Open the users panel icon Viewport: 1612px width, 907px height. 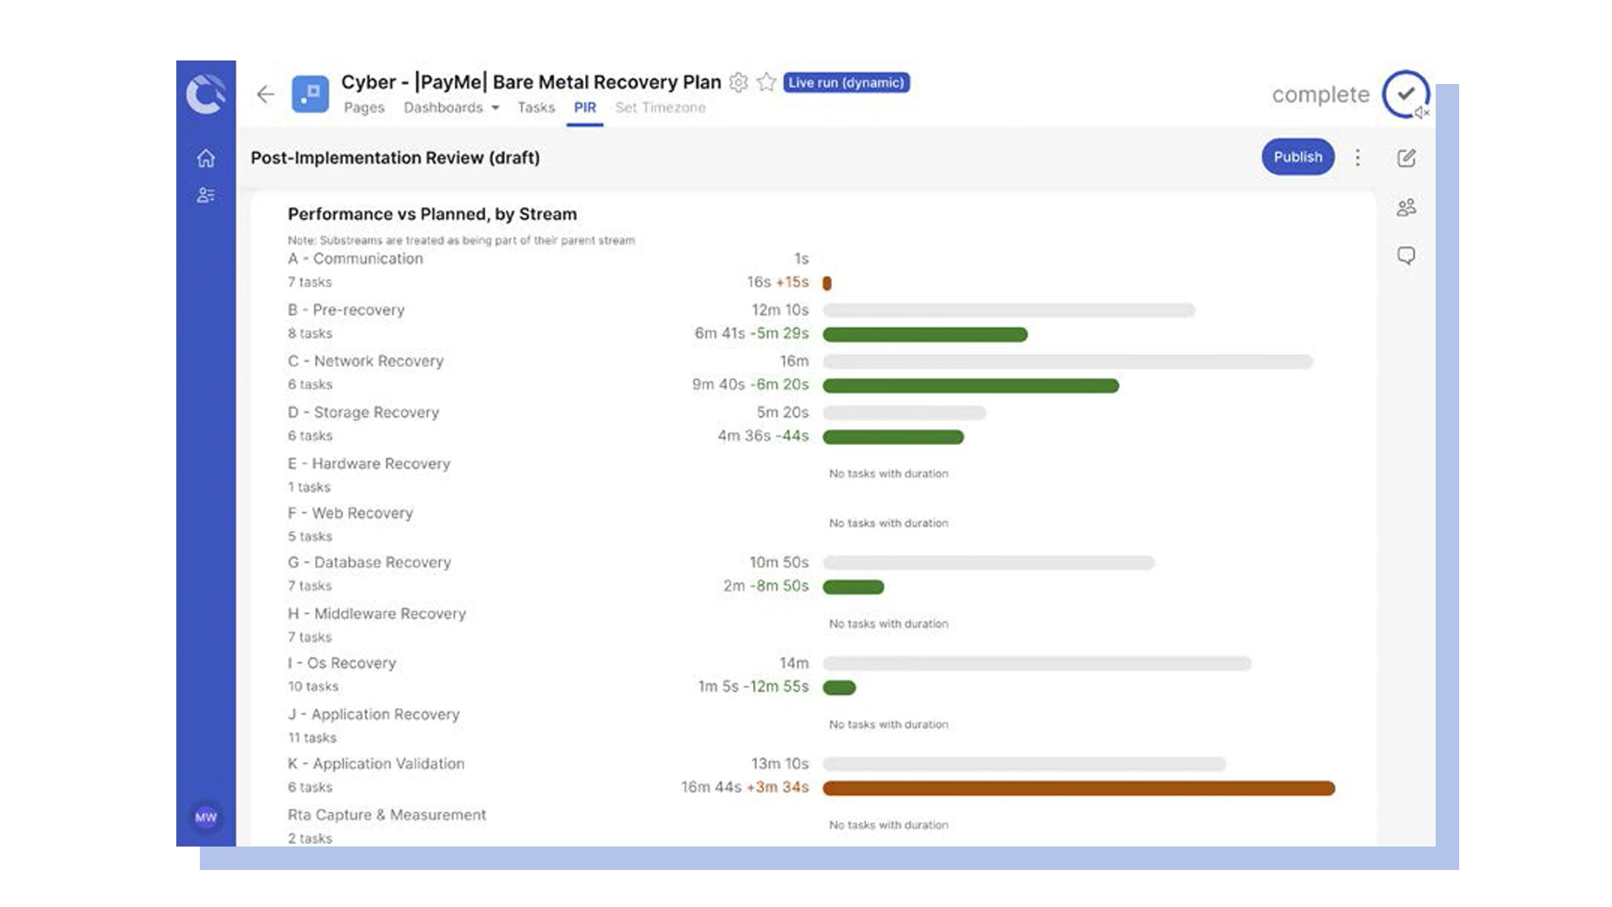click(1406, 207)
